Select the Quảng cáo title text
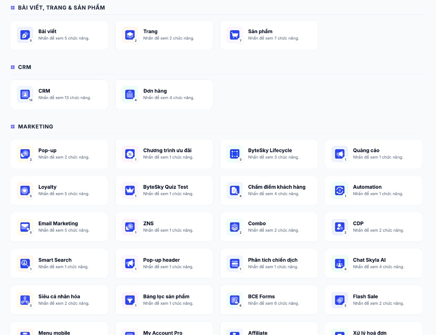 (366, 150)
